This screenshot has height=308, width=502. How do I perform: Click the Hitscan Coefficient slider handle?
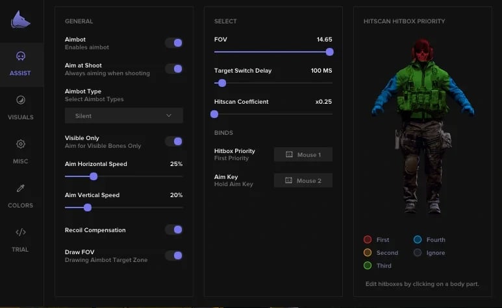click(214, 114)
